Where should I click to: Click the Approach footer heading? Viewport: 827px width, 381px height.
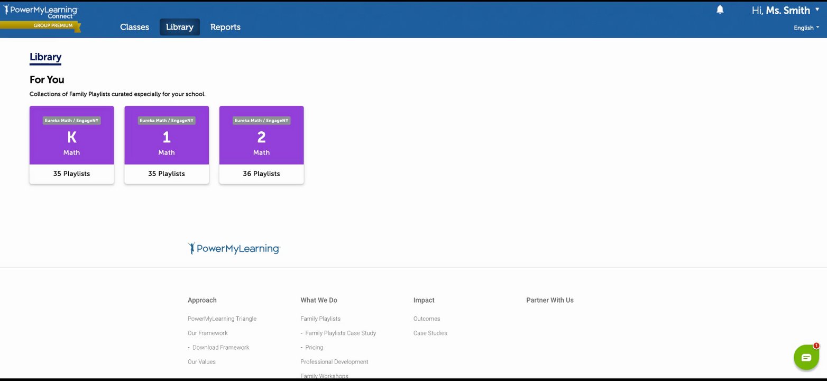[x=202, y=300]
